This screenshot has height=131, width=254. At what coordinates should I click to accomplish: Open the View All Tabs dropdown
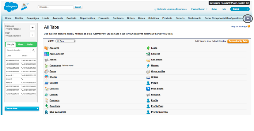pos(66,41)
